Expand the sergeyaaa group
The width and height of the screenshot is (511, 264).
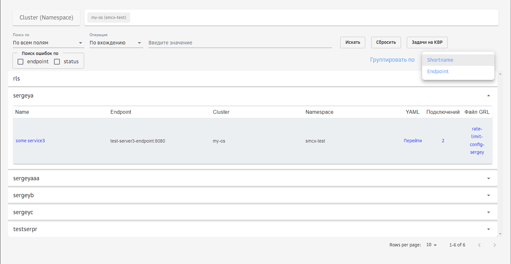click(488, 178)
